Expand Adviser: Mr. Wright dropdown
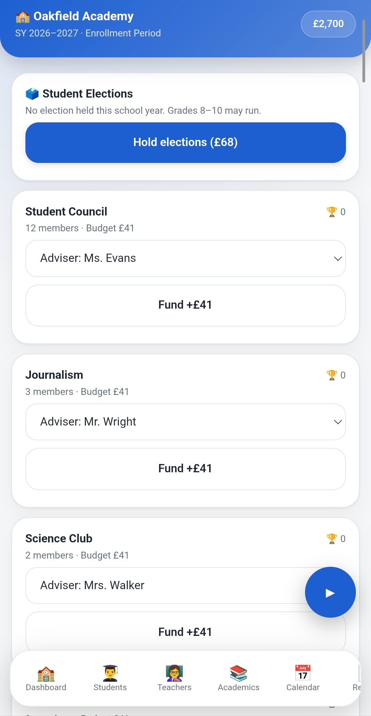Viewport: 371px width, 716px height. point(185,422)
